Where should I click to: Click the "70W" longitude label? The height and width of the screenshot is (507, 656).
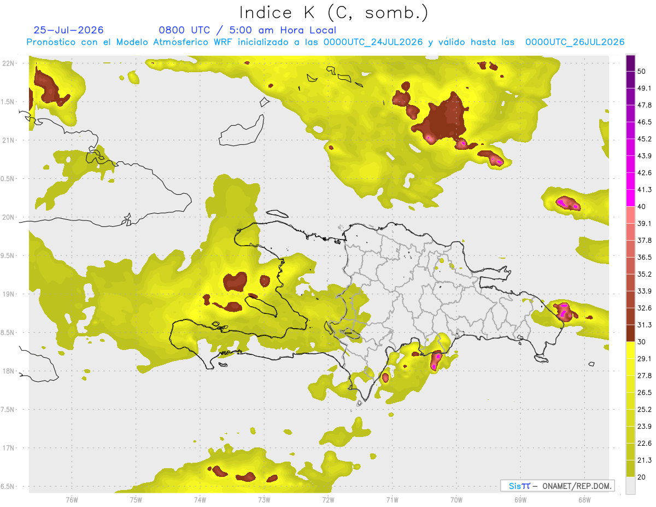coord(456,499)
